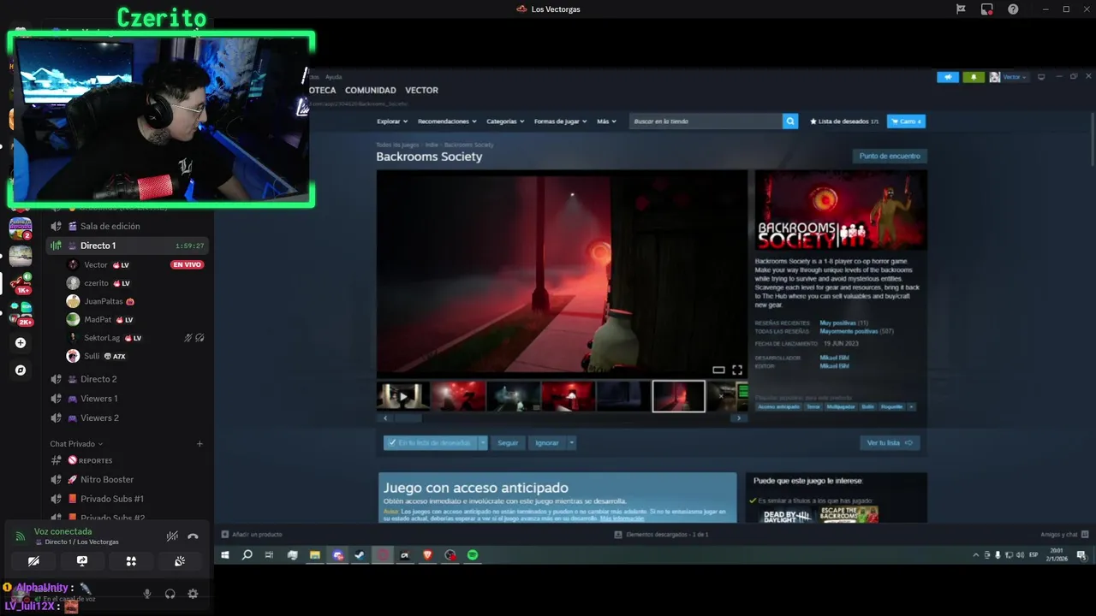Image resolution: width=1096 pixels, height=616 pixels.
Task: Open the Ayuda menu in Steam
Action: (333, 77)
